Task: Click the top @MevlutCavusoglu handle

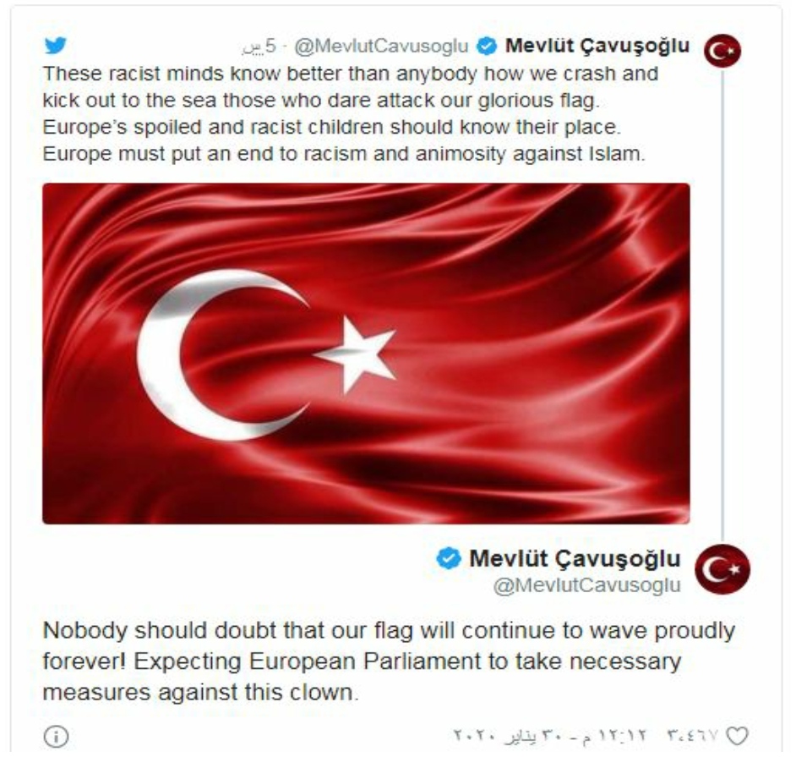Action: click(381, 47)
